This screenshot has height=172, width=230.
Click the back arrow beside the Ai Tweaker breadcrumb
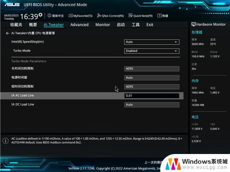8,33
